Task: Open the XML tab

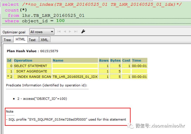Action: (x=44, y=40)
